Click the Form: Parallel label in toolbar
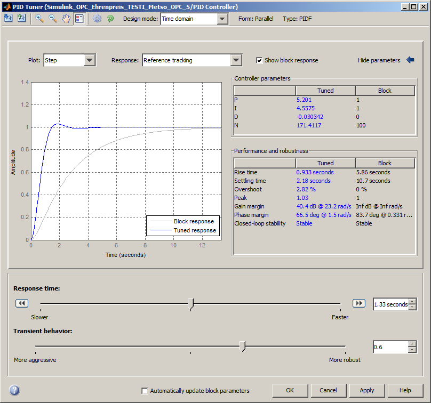The image size is (431, 403). point(256,19)
